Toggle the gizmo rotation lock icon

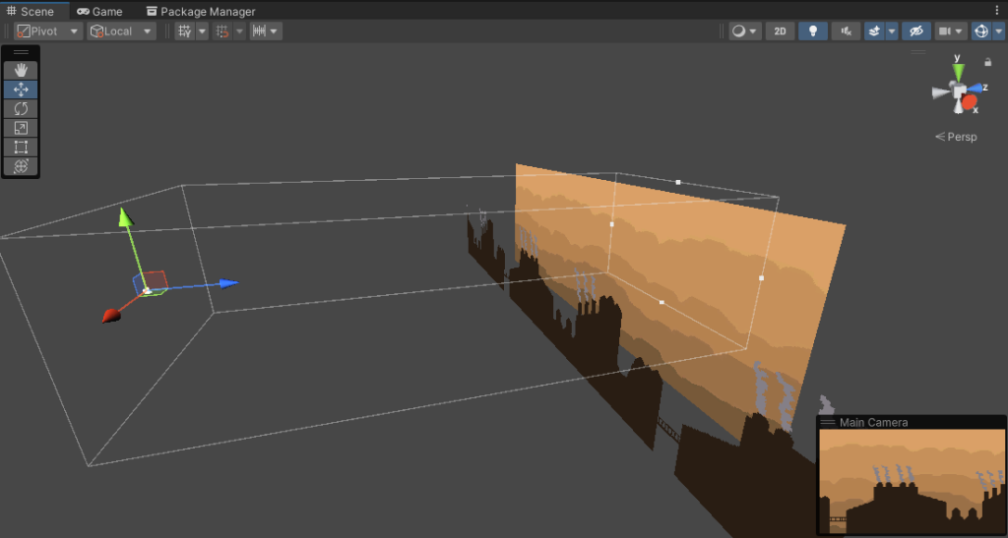[x=987, y=62]
